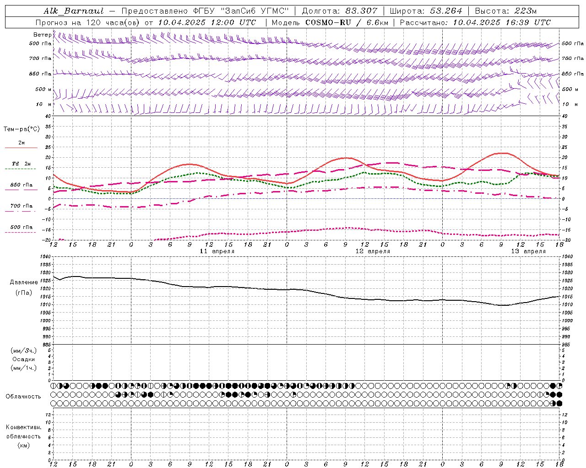Click the 700 гПа wind level label on right
The width and height of the screenshot is (586, 468).
pyautogui.click(x=573, y=58)
